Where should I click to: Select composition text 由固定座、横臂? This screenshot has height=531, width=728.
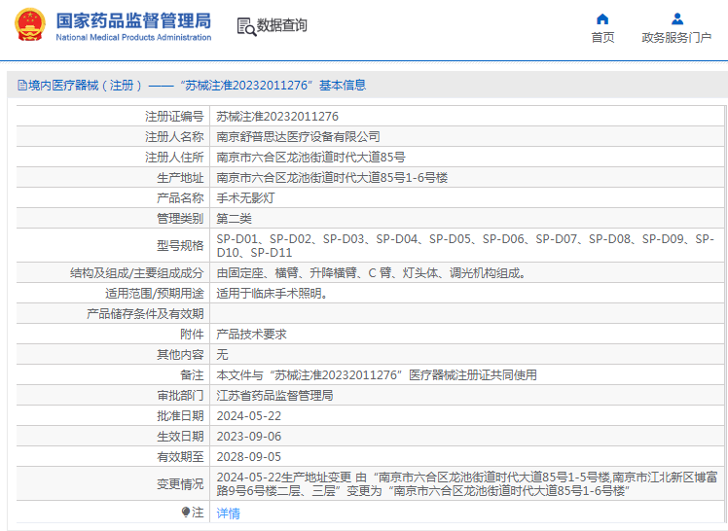point(374,273)
